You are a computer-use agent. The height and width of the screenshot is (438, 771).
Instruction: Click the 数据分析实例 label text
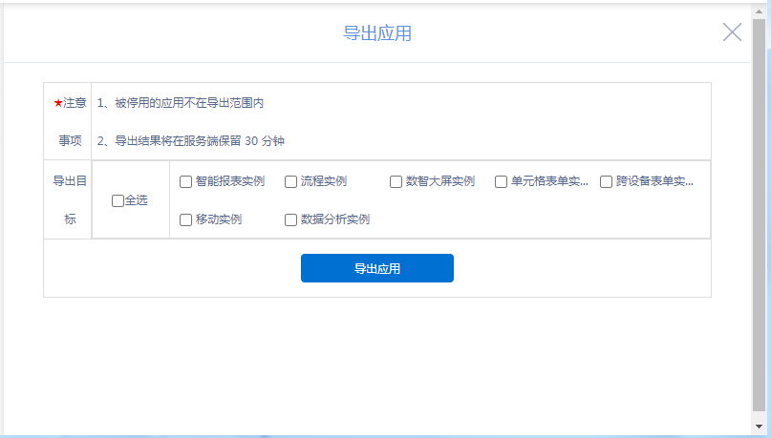(334, 219)
